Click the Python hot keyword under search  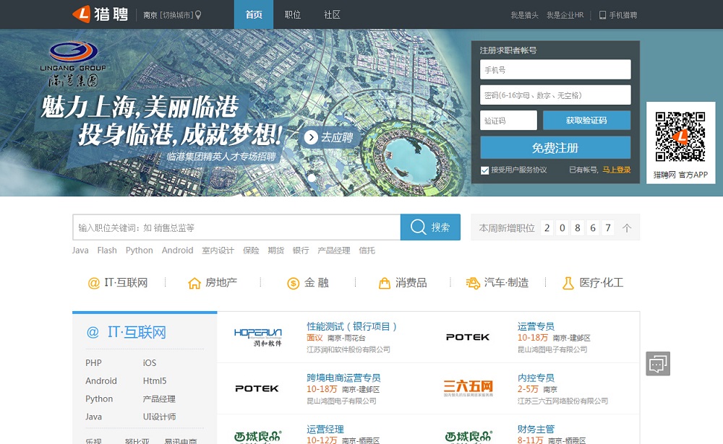tap(140, 250)
